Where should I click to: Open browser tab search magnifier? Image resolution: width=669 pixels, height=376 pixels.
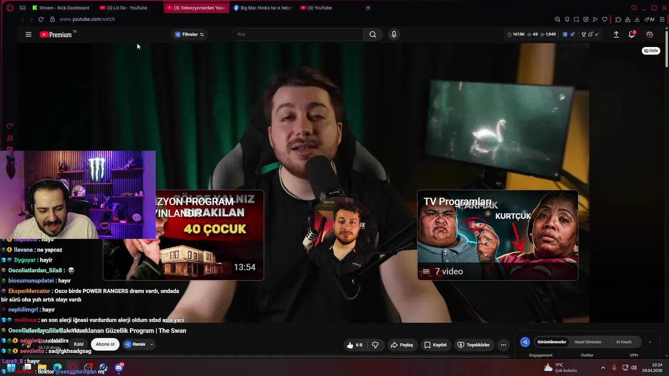[634, 8]
